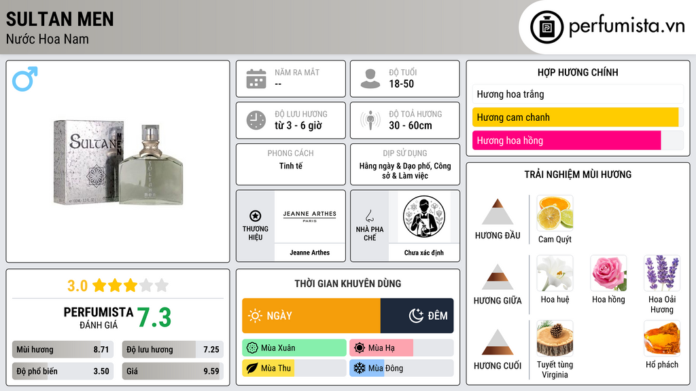Viewport: 696px width, 391px height.
Task: Click the blue male gender symbol
Action: click(x=25, y=79)
